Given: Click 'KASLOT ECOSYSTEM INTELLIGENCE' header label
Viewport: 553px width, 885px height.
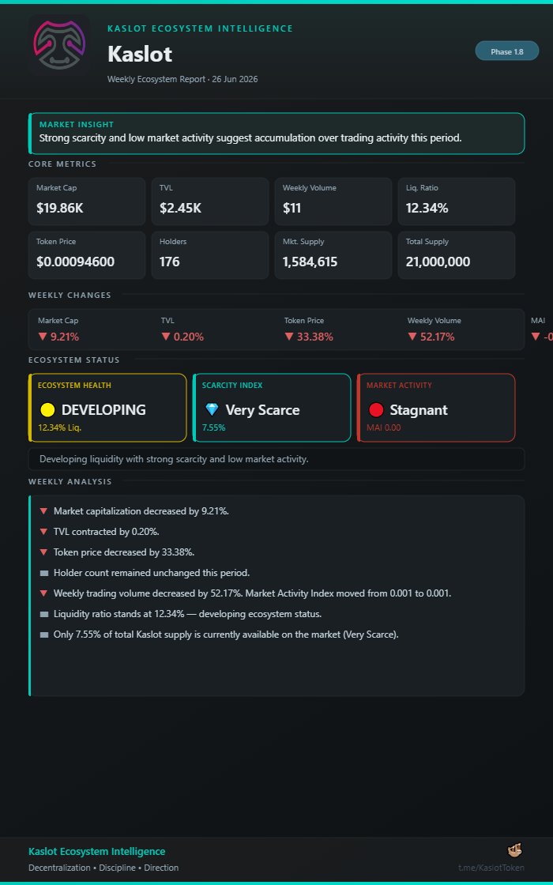Looking at the screenshot, I should pyautogui.click(x=200, y=28).
